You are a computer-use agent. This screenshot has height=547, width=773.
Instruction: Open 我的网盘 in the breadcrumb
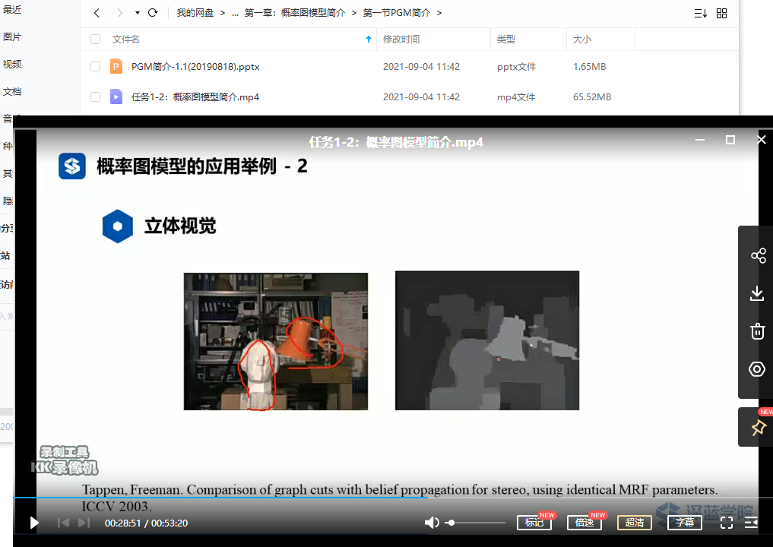pos(195,13)
